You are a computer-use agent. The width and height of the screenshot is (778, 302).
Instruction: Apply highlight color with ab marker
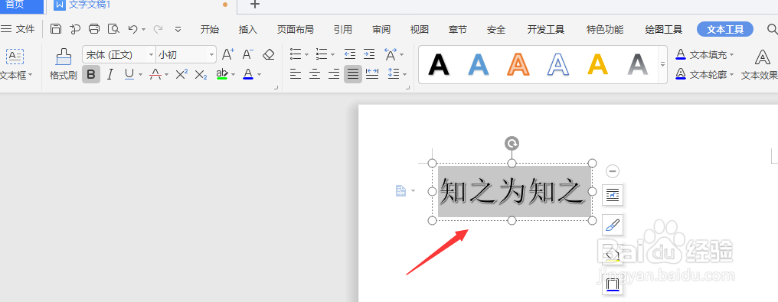click(x=222, y=75)
